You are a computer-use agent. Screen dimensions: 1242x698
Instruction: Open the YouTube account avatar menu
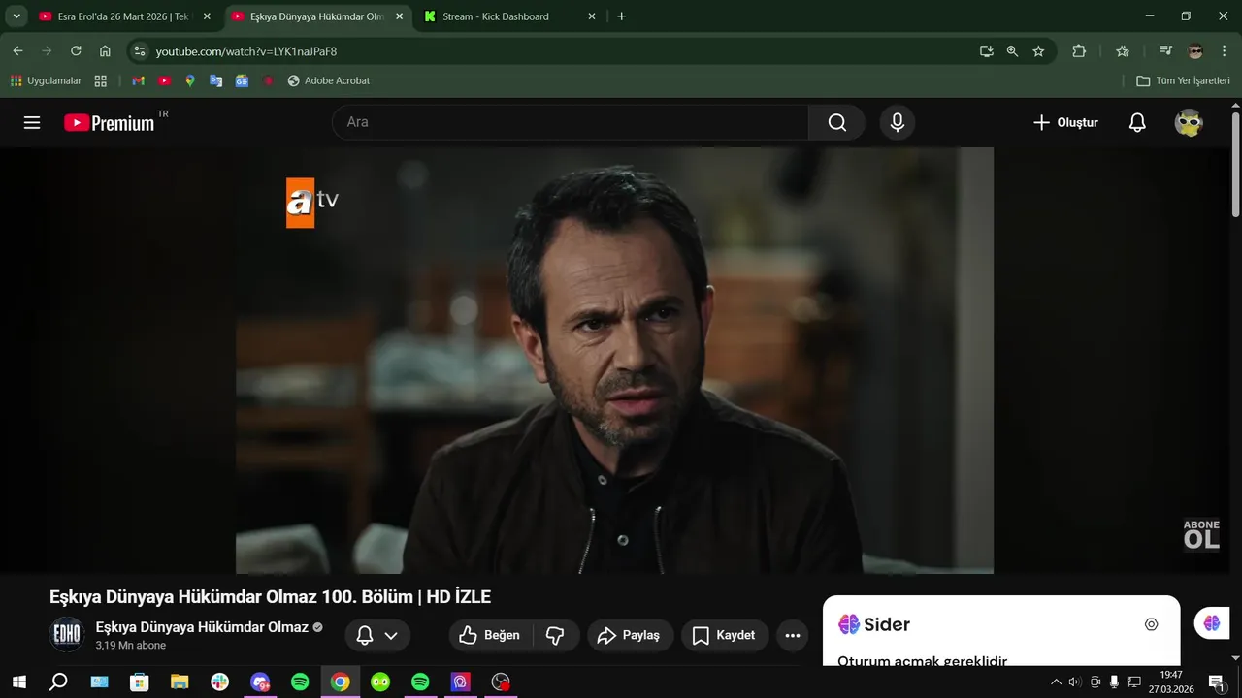pyautogui.click(x=1189, y=122)
